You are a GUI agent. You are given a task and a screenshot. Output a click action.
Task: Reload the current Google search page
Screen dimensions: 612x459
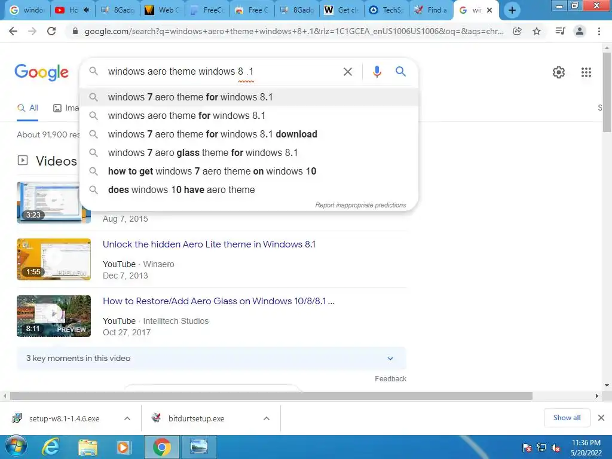coord(51,31)
